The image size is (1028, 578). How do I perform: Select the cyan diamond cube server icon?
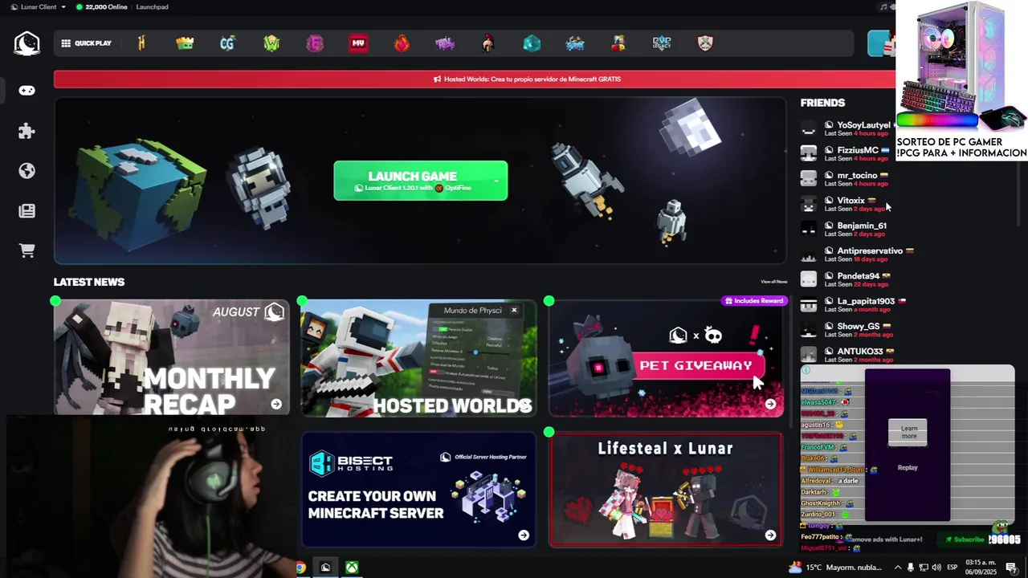point(532,43)
